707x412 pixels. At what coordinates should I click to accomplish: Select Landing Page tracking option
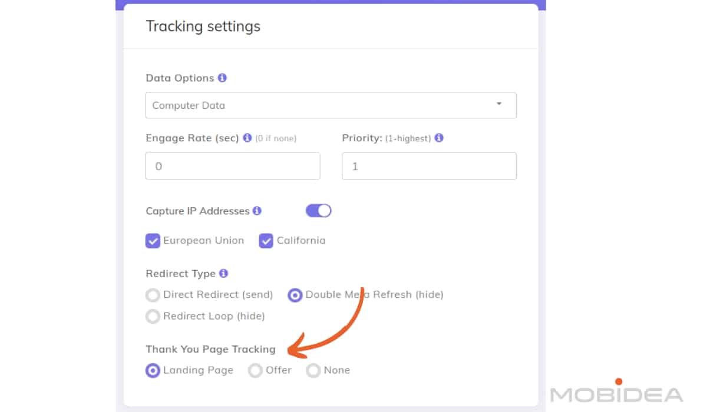[x=153, y=371]
